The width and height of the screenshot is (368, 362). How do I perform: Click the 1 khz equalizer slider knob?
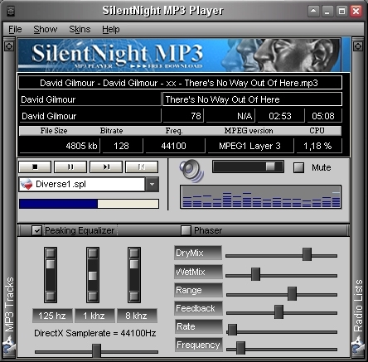point(93,276)
